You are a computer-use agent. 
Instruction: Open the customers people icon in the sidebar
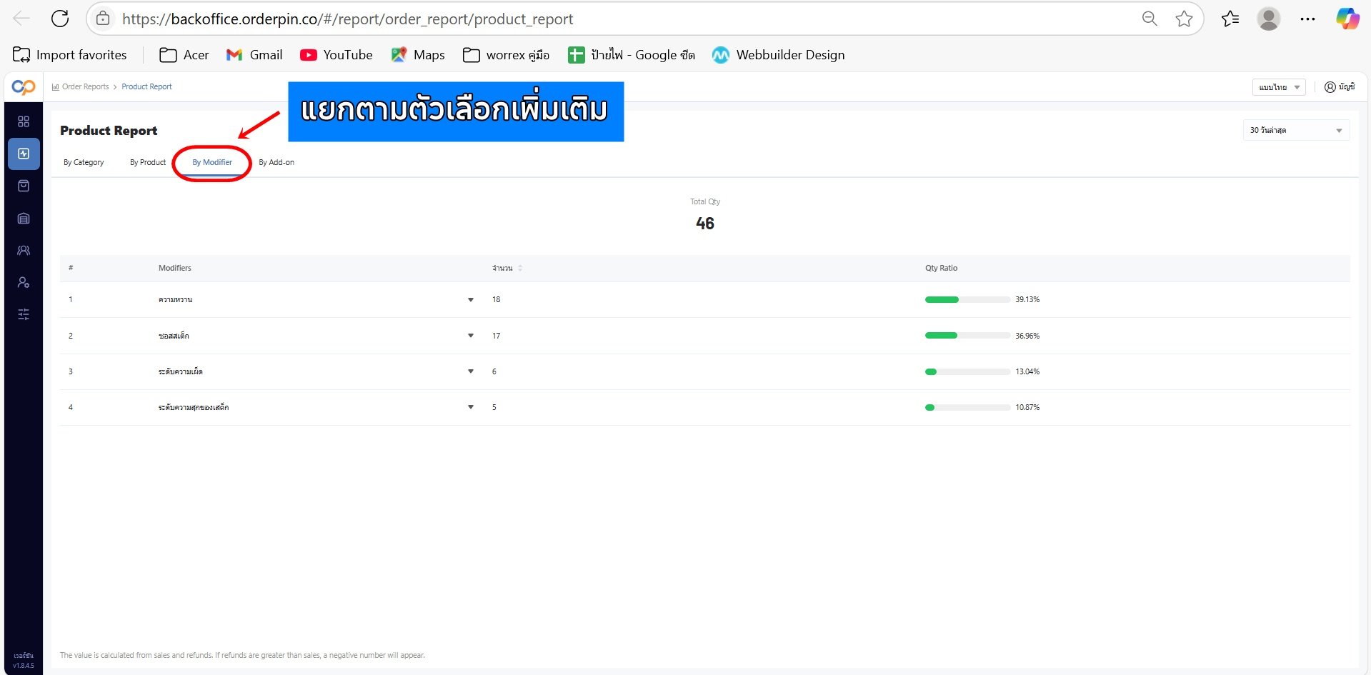24,251
